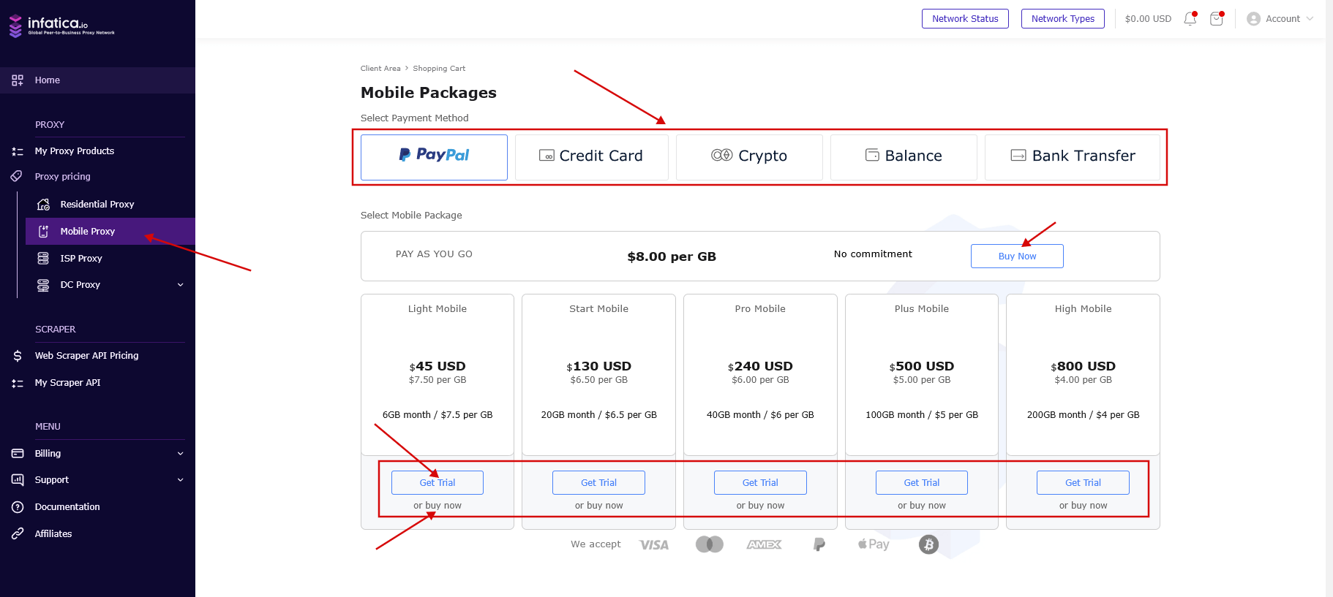Click the Apple Pay accepted logo
Screen dimensions: 1333x597
[x=874, y=544]
